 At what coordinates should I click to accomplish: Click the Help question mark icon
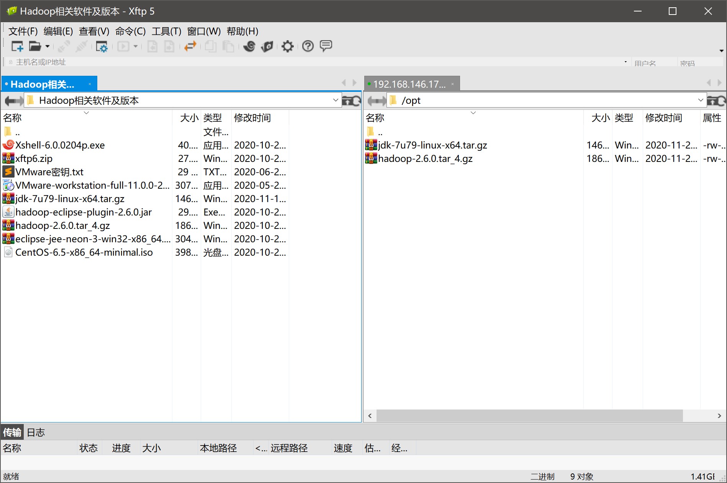tap(308, 46)
